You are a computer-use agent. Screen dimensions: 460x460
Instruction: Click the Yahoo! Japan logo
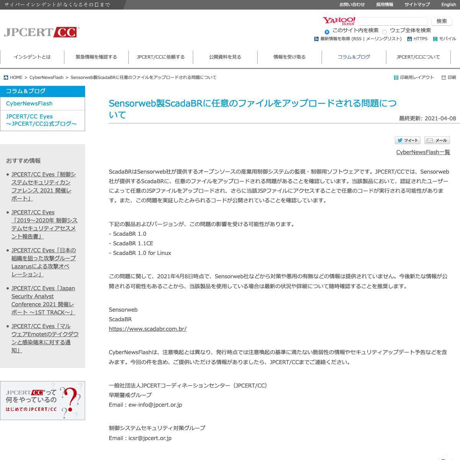pos(339,21)
